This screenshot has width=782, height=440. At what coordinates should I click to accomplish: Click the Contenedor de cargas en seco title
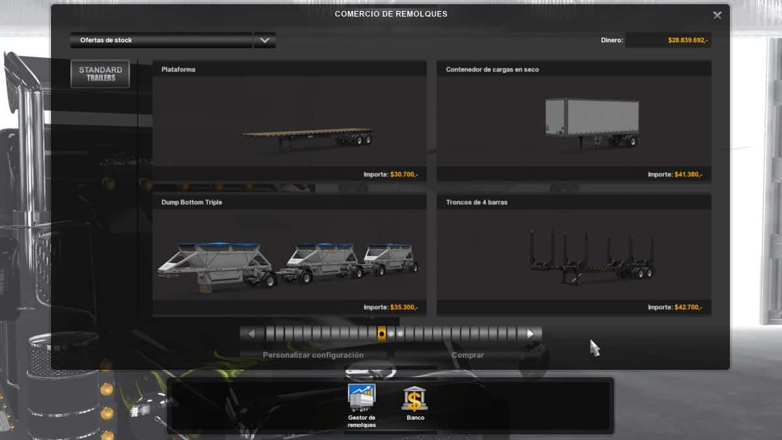click(492, 69)
